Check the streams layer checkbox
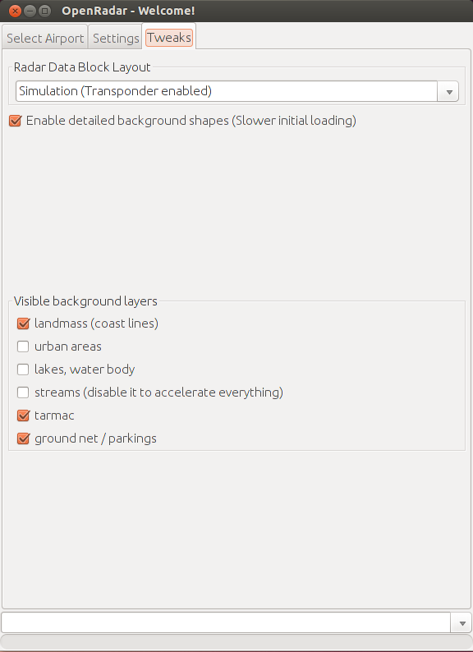This screenshot has width=473, height=652. (x=23, y=393)
